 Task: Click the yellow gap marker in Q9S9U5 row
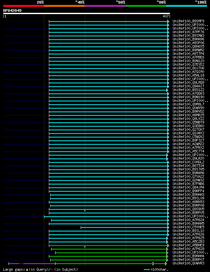click(85, 211)
